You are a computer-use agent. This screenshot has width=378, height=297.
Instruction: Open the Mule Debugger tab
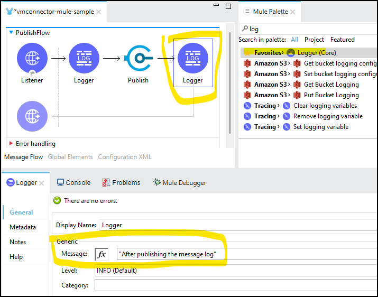click(180, 183)
